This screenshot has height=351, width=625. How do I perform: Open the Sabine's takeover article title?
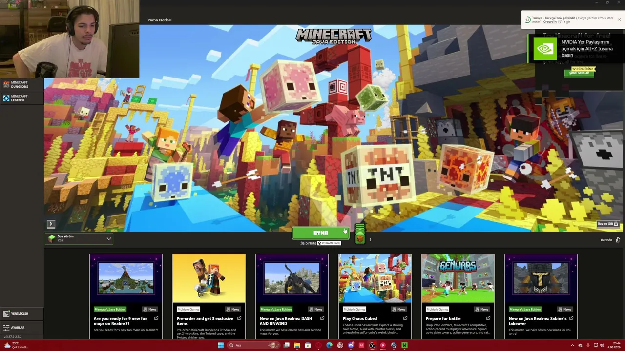pos(538,321)
